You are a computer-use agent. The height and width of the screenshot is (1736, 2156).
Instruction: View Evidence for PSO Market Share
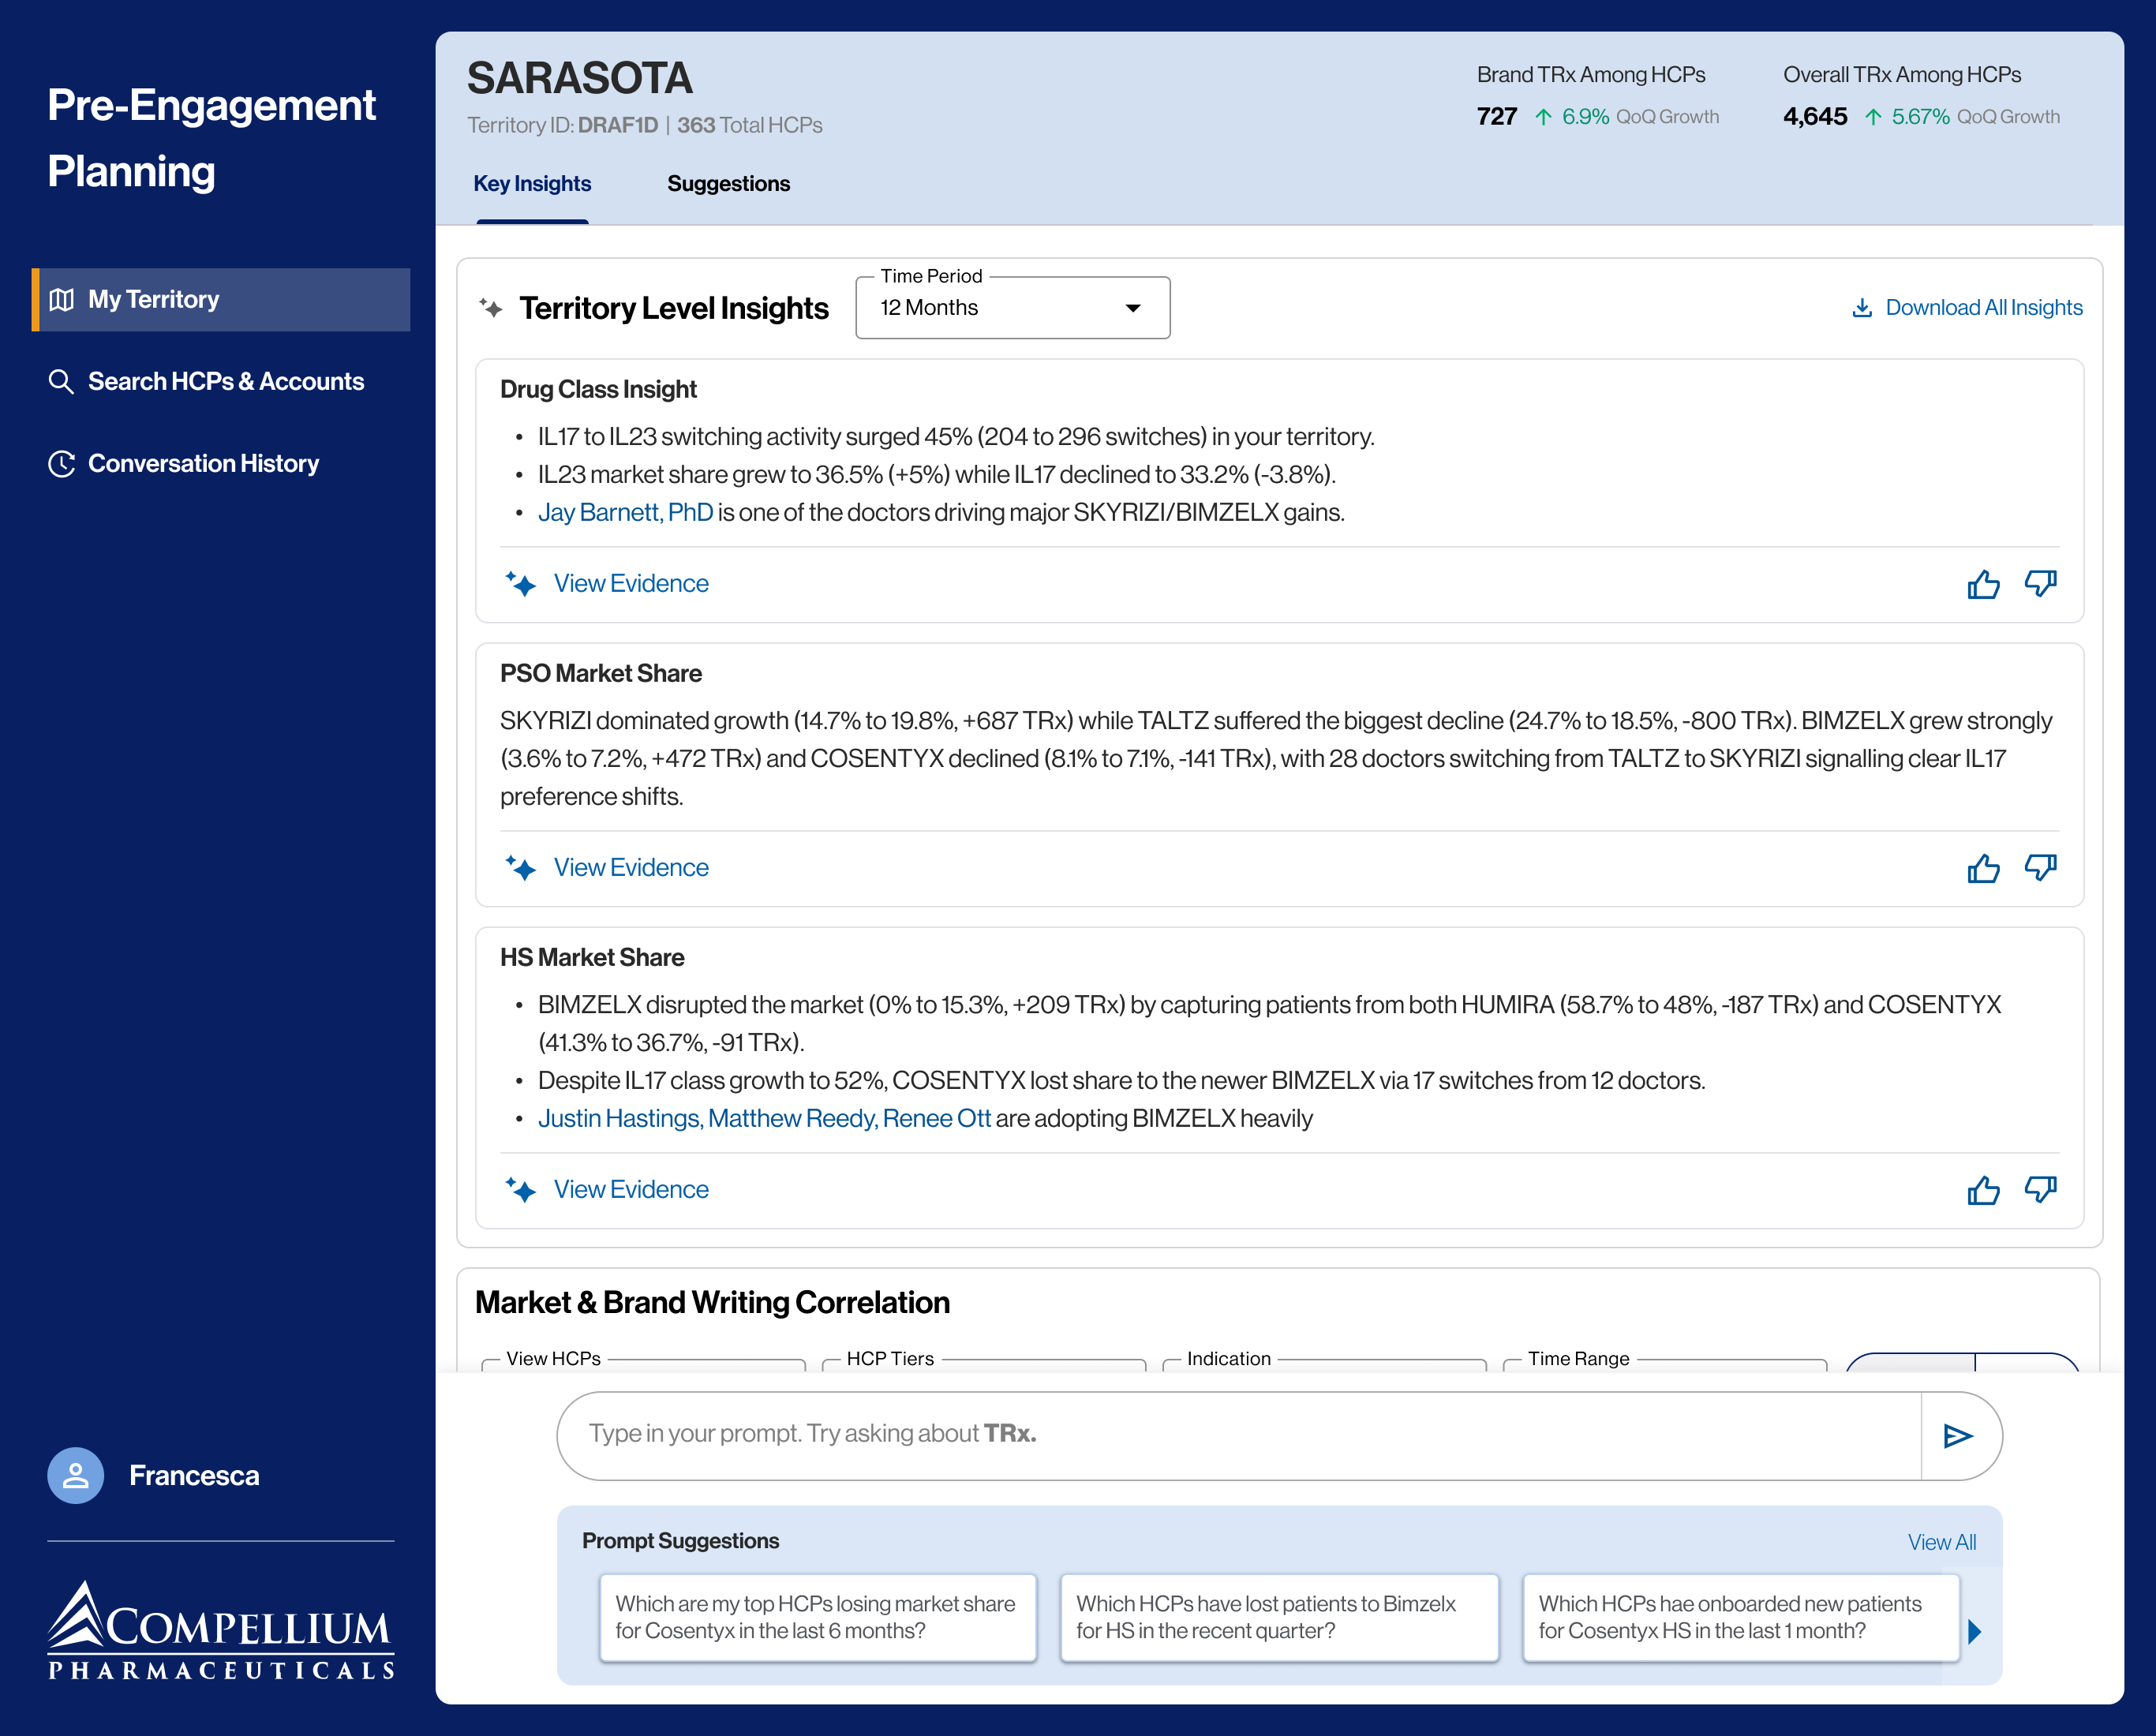click(x=630, y=868)
